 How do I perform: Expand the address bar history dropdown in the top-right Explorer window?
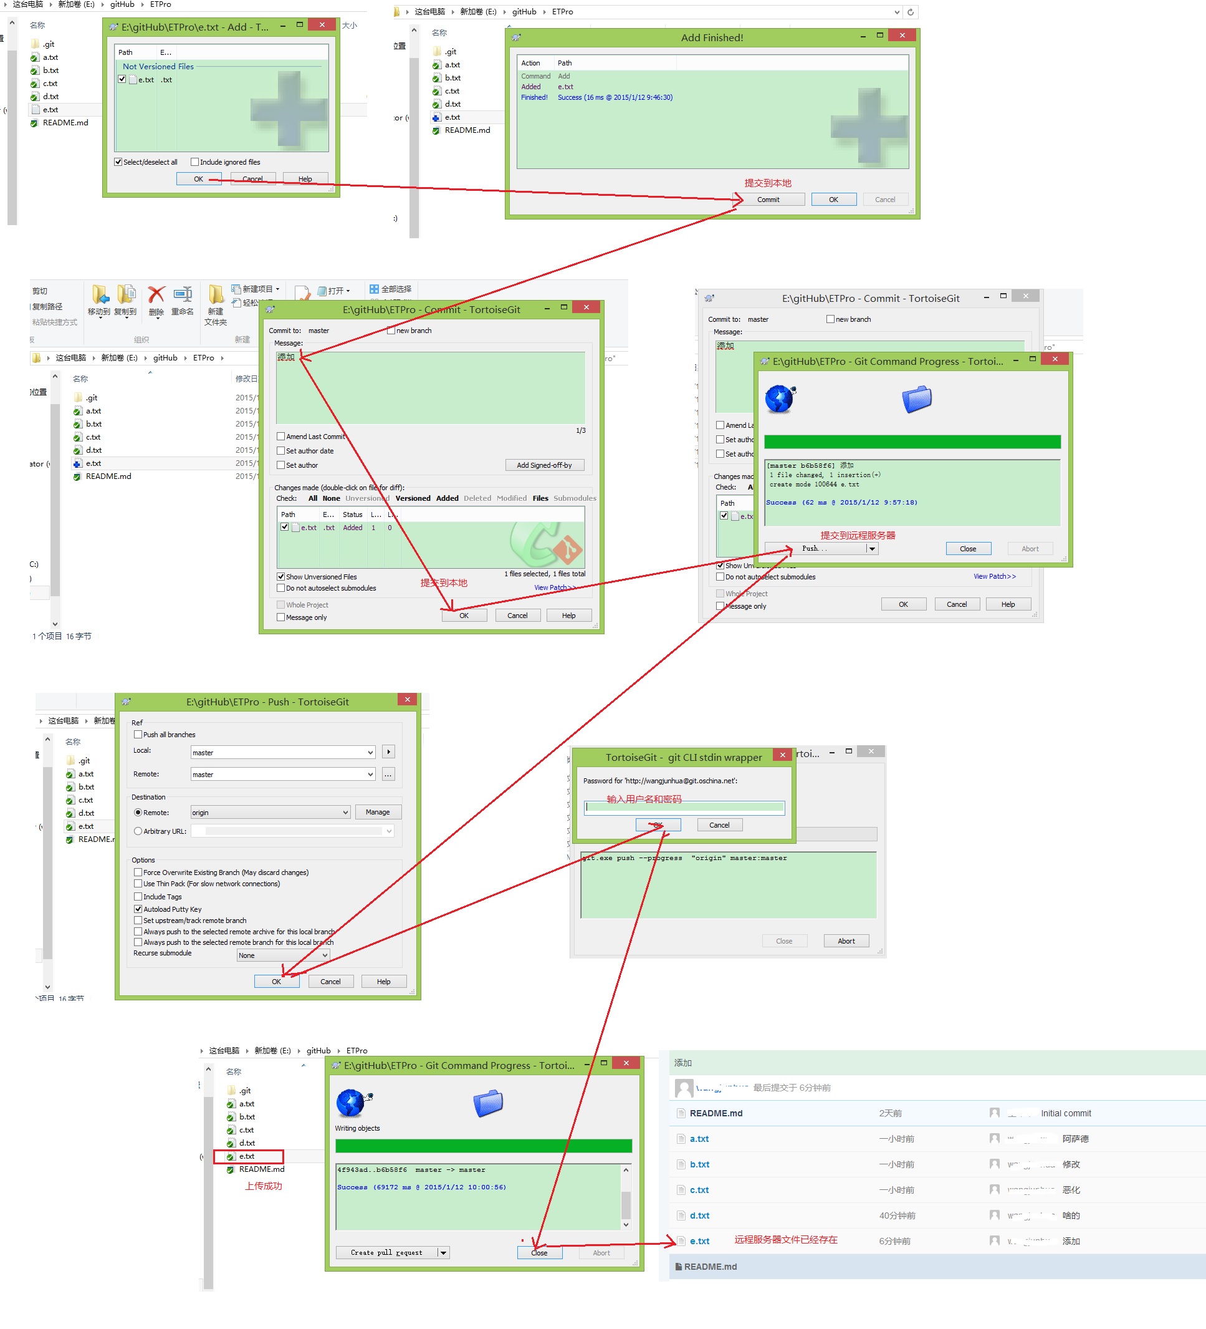coord(896,12)
